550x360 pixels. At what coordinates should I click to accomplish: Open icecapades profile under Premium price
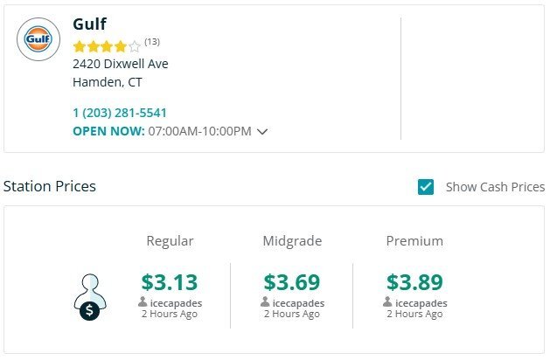point(421,303)
